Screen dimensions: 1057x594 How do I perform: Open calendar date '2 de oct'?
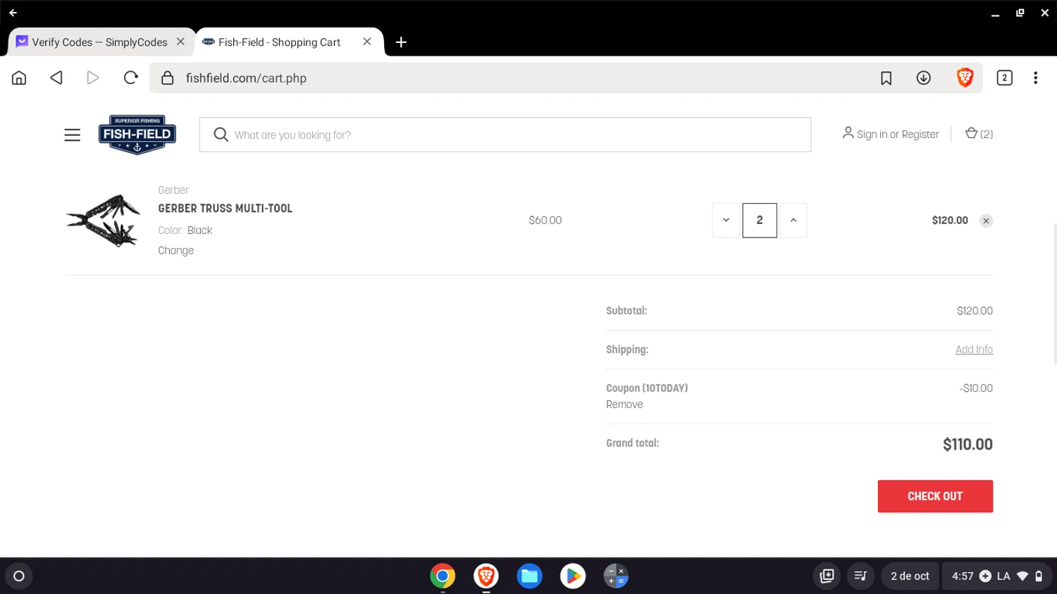click(910, 576)
